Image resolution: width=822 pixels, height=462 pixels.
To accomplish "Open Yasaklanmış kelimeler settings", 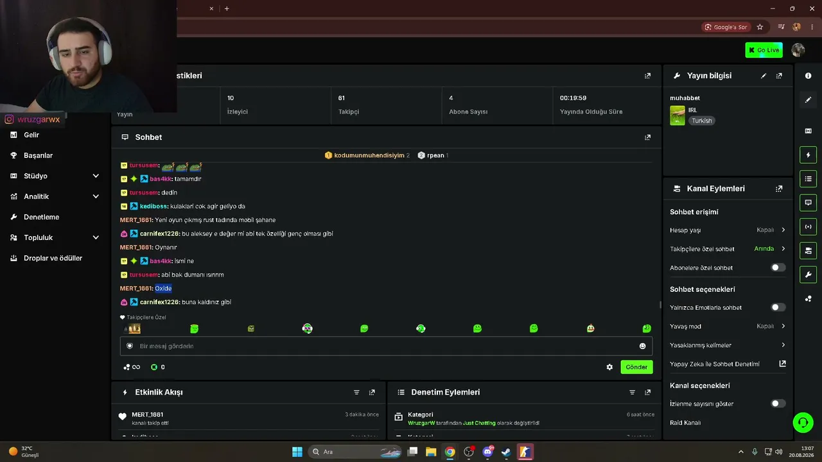I will pos(728,345).
